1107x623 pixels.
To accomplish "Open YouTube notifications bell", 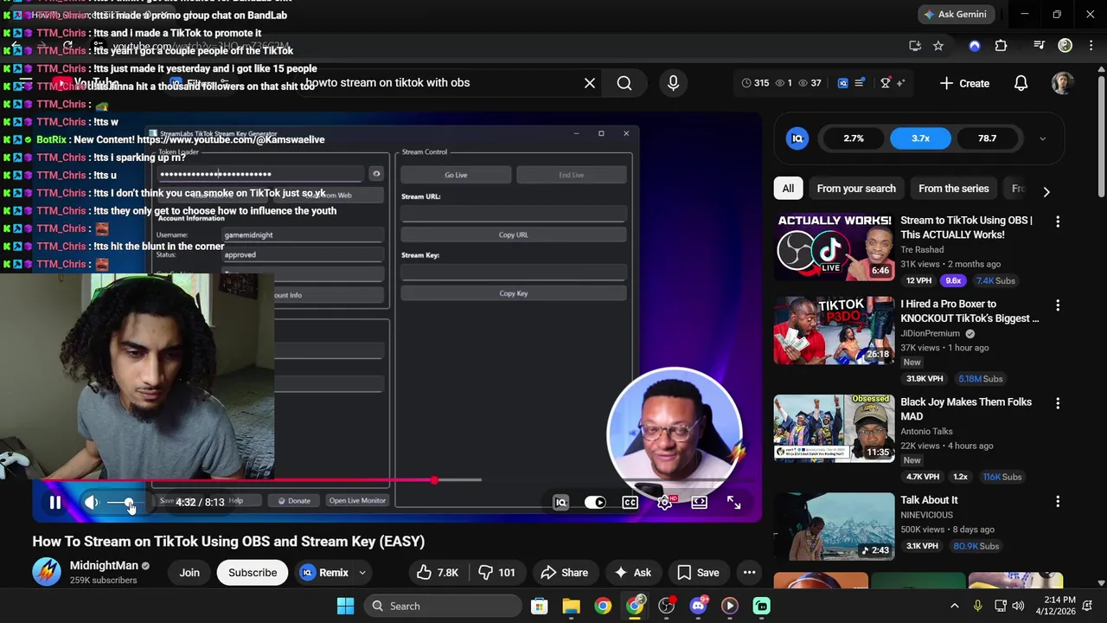I will (x=1021, y=83).
